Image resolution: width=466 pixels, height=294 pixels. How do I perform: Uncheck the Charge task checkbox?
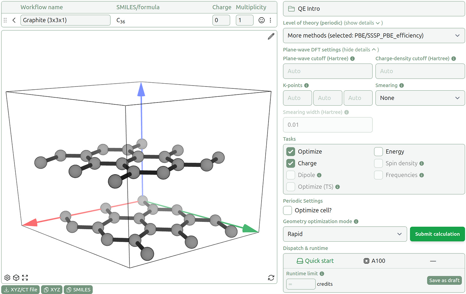(x=291, y=163)
